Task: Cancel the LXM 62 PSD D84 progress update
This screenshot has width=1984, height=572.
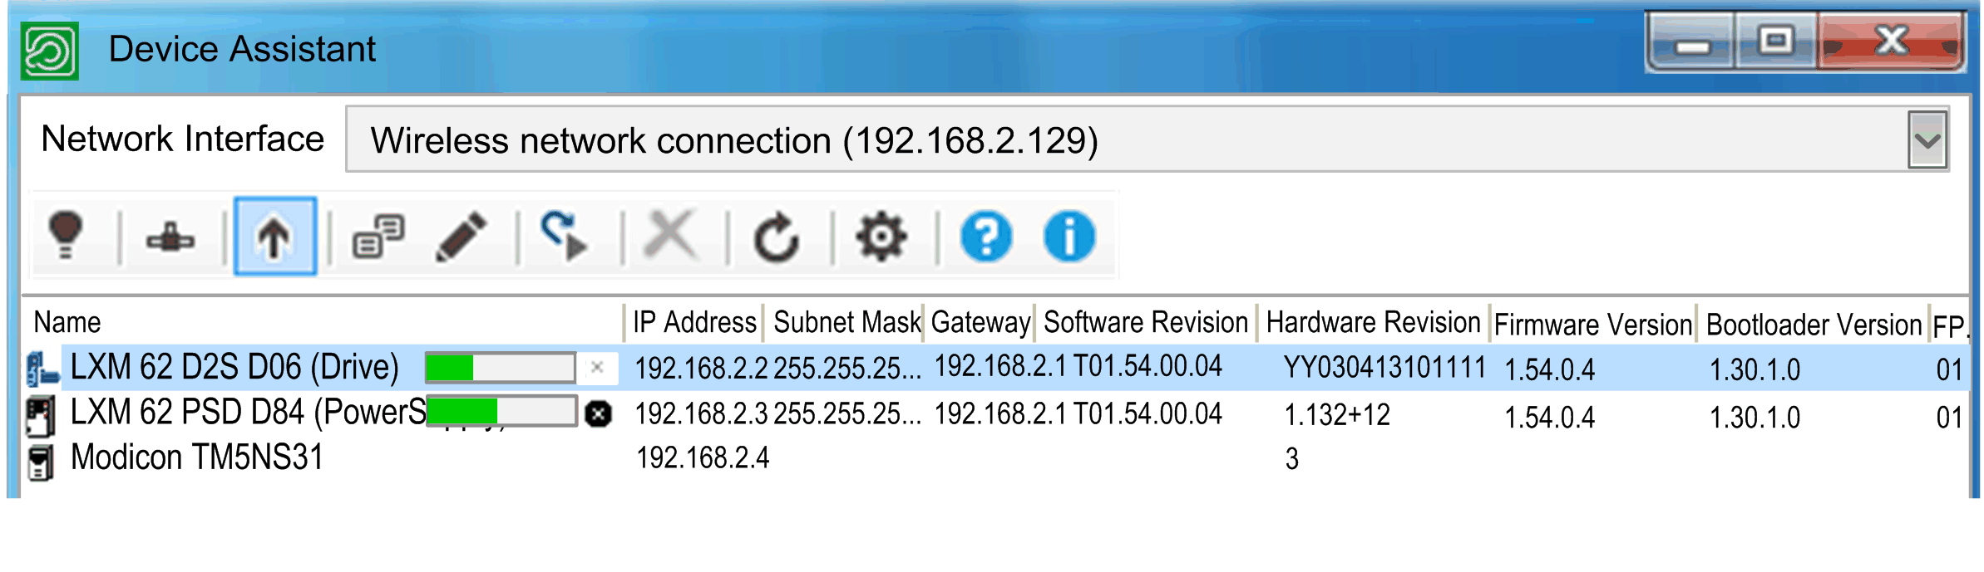Action: (x=598, y=413)
